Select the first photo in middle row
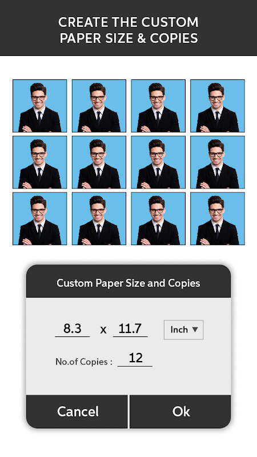Viewport: 257px width, 457px height. 39,162
